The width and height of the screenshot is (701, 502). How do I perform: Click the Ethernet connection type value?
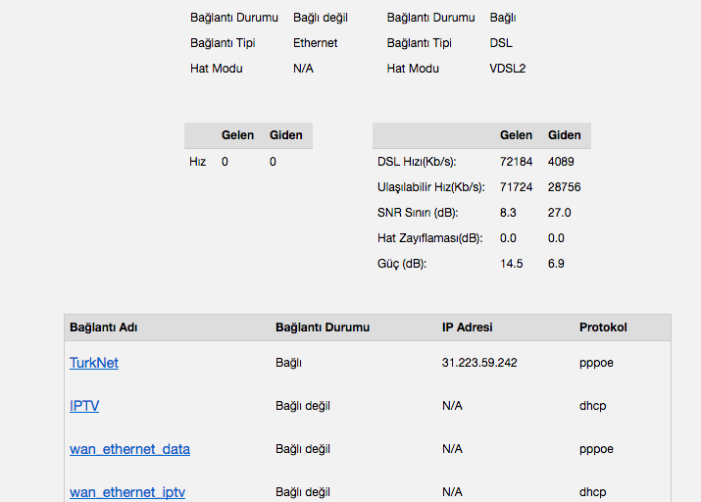[x=315, y=43]
